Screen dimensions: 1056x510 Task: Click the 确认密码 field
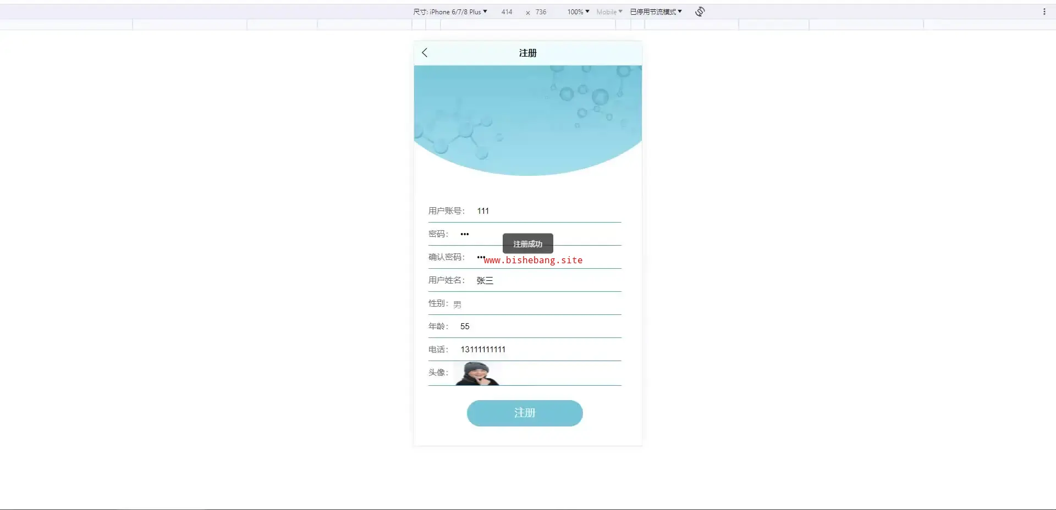(548, 257)
